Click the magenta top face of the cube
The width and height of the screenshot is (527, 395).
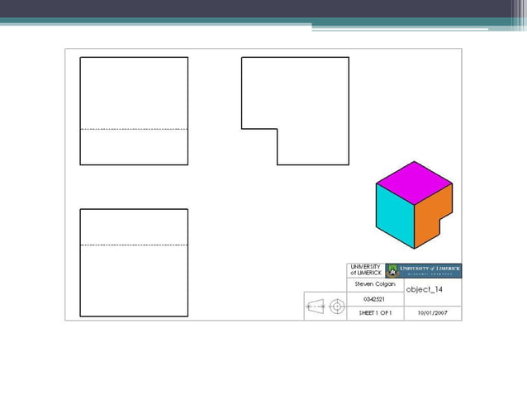[414, 183]
